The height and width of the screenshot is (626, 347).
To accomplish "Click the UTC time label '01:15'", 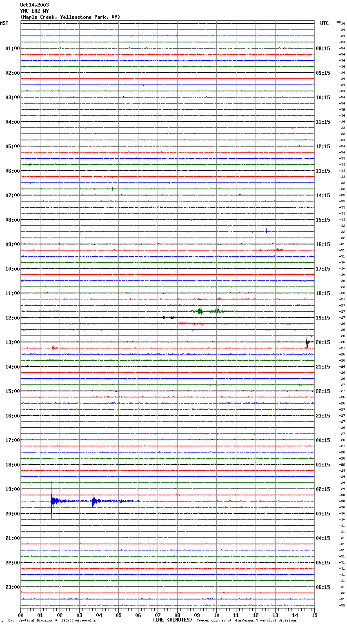I will pyautogui.click(x=323, y=465).
